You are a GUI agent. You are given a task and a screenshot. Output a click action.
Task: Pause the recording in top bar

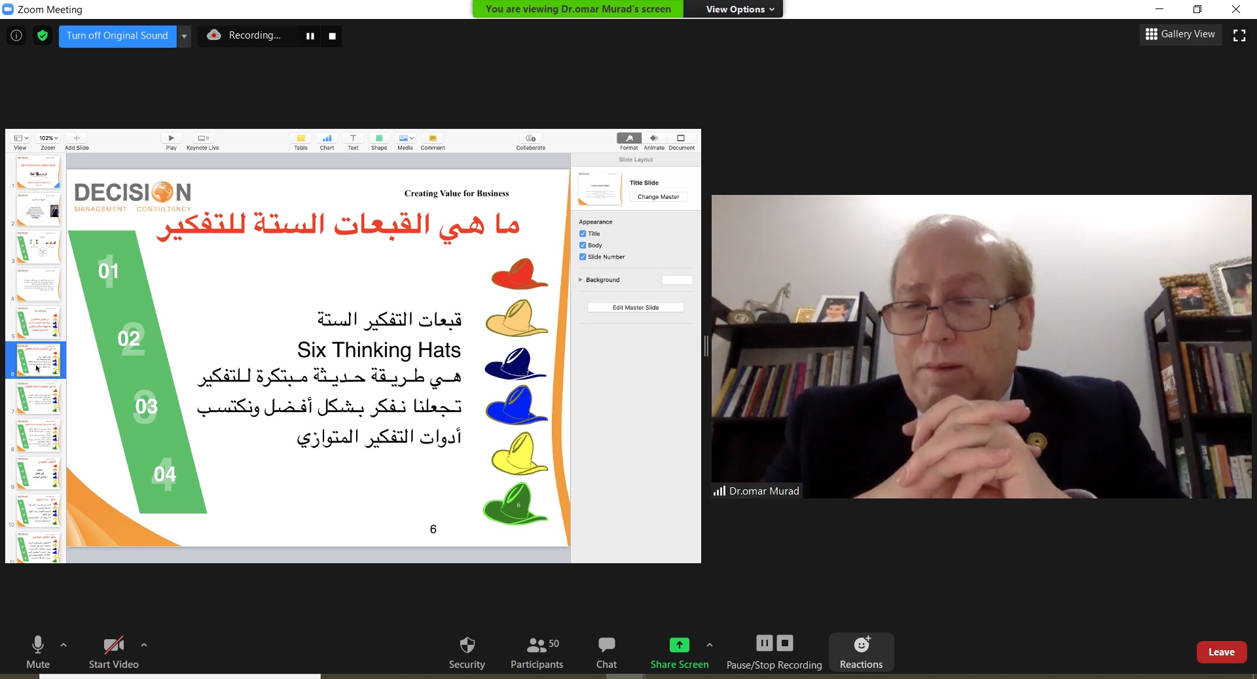pyautogui.click(x=310, y=36)
